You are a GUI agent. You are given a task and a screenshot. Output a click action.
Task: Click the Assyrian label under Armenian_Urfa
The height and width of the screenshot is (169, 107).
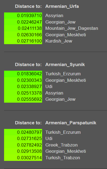point(54,16)
